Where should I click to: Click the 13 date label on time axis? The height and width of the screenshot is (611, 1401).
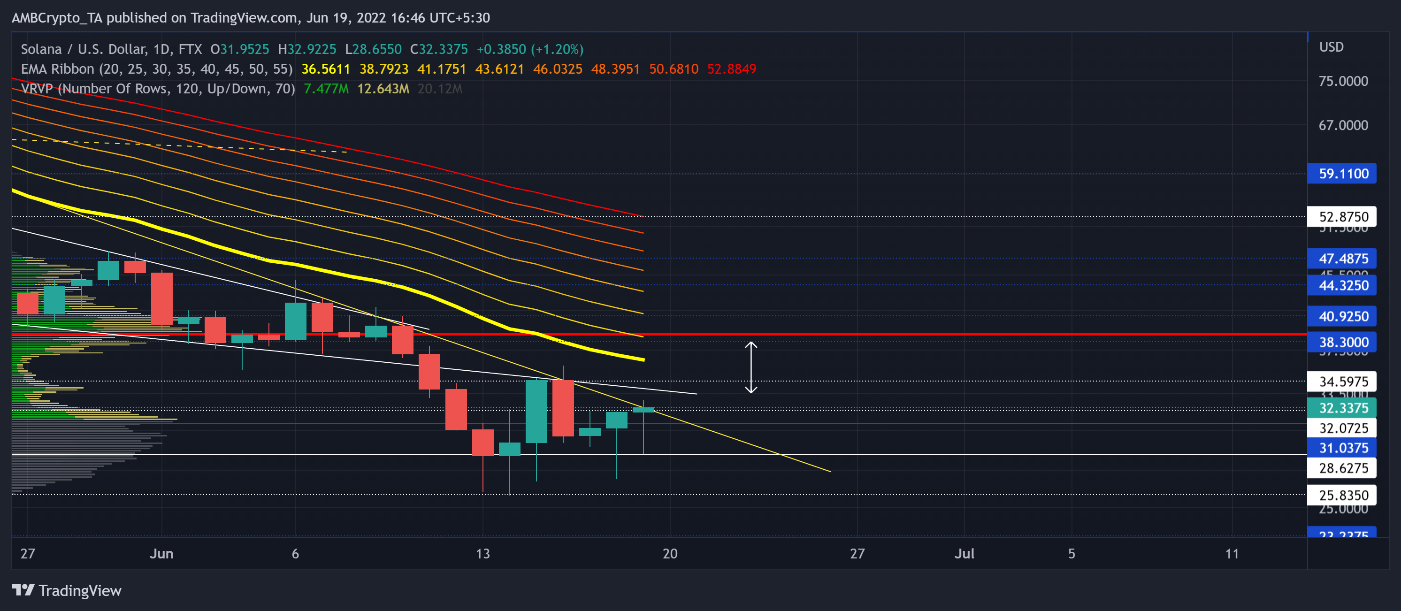coord(482,553)
